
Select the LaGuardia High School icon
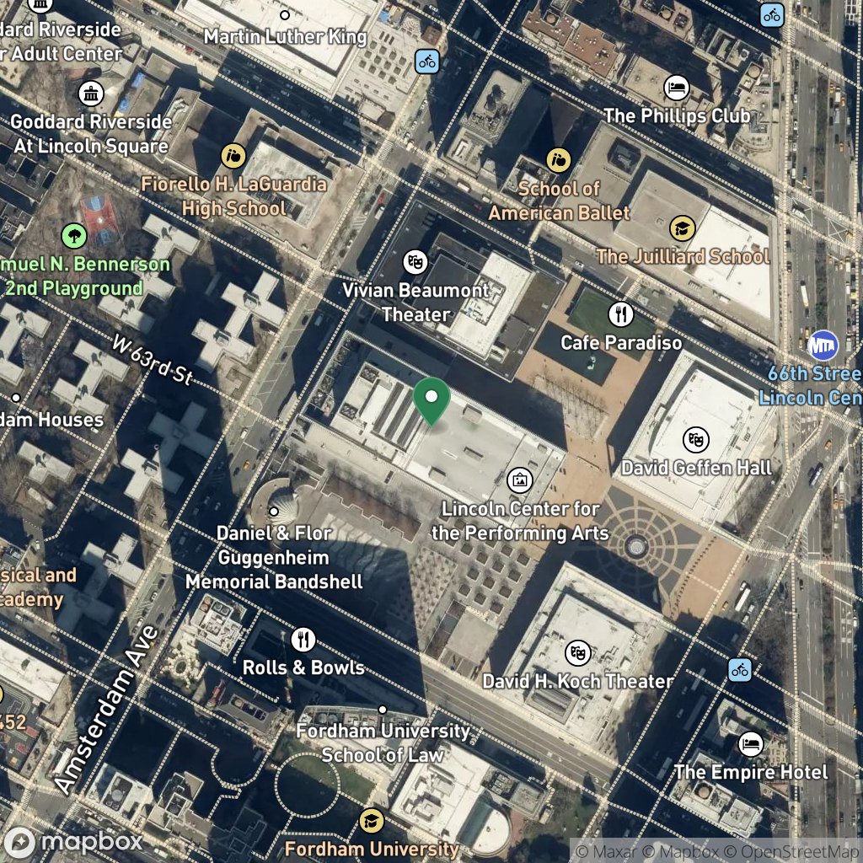pyautogui.click(x=233, y=156)
